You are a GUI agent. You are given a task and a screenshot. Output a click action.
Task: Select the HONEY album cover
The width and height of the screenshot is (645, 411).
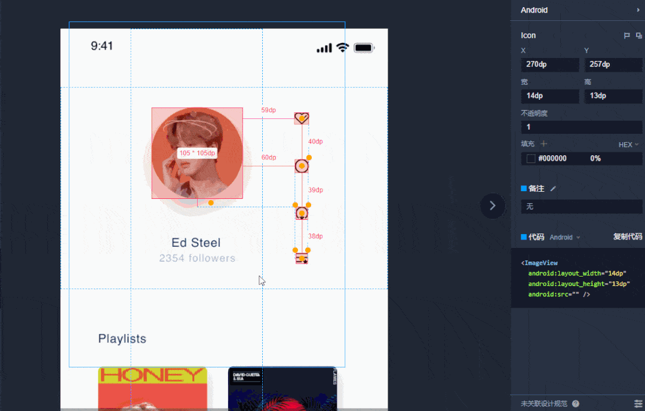point(153,389)
